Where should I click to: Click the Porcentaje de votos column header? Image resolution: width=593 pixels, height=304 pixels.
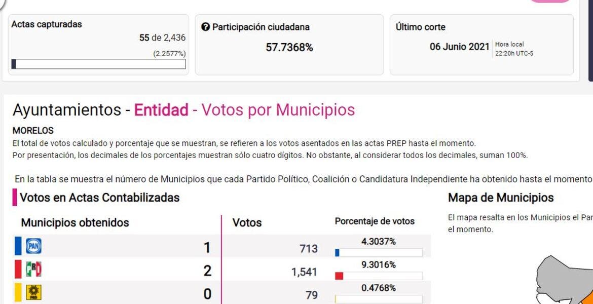(375, 221)
